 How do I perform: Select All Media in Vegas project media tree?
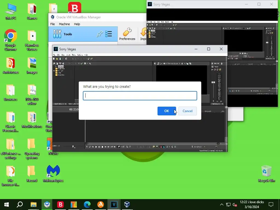click(x=61, y=66)
